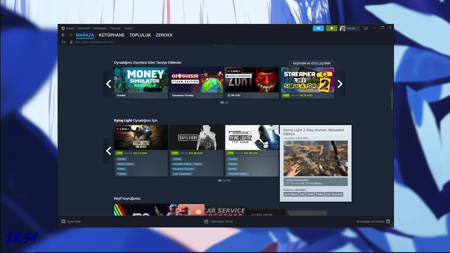Open Arkadaşlar ve Sohbet friends list
Image resolution: width=450 pixels, height=253 pixels.
[x=373, y=221]
